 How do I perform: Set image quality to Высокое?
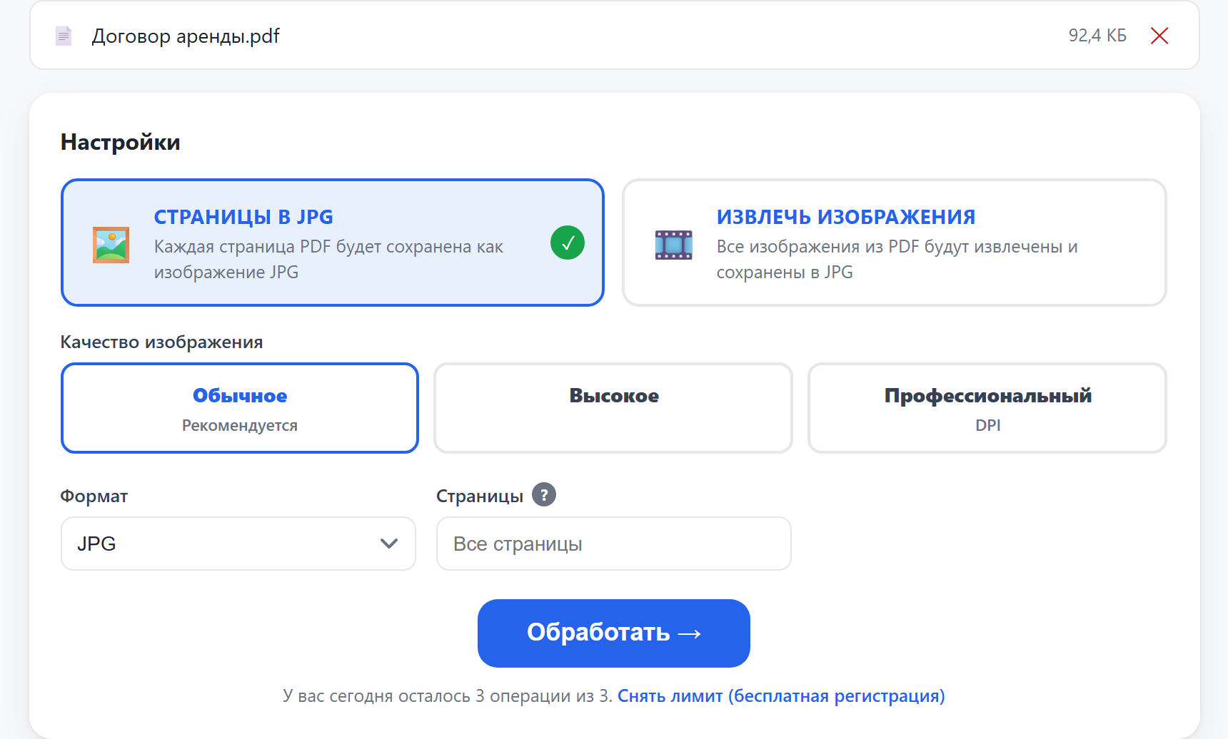click(x=613, y=408)
